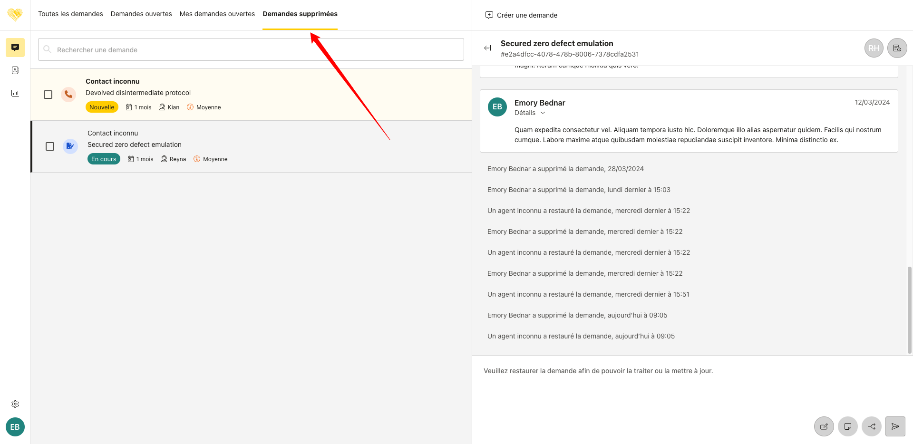Expand the Détails chevron under Emory Bednar
Screen dimensions: 913x444
pyautogui.click(x=543, y=113)
